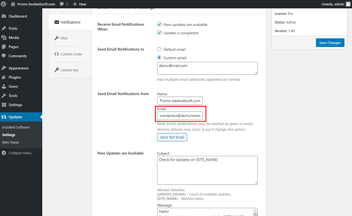The width and height of the screenshot is (352, 216).
Task: Open the Notifications tab label
Action: (70, 22)
